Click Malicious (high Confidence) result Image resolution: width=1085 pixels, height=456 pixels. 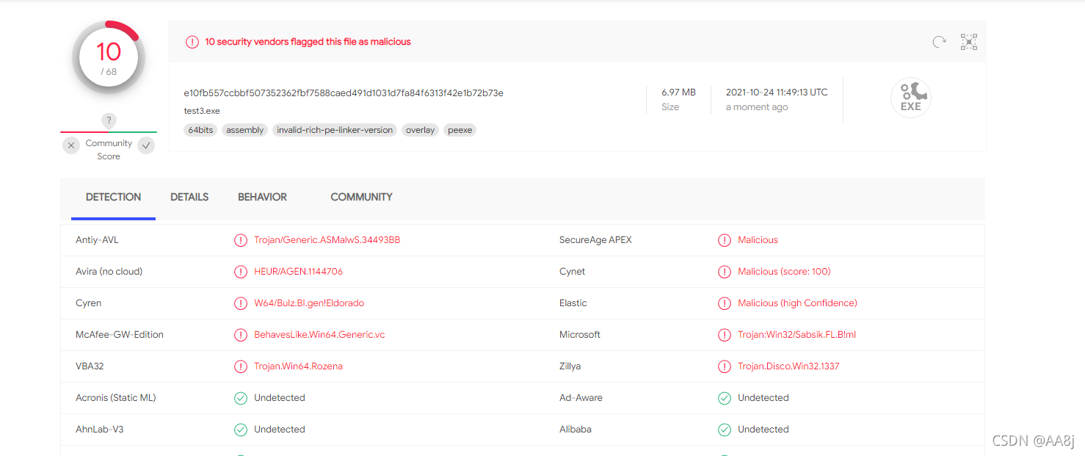pos(797,303)
